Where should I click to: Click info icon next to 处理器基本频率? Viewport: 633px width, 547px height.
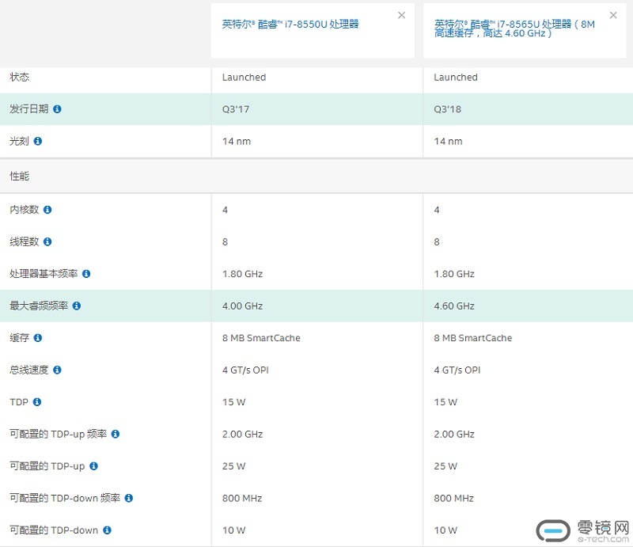coord(86,274)
